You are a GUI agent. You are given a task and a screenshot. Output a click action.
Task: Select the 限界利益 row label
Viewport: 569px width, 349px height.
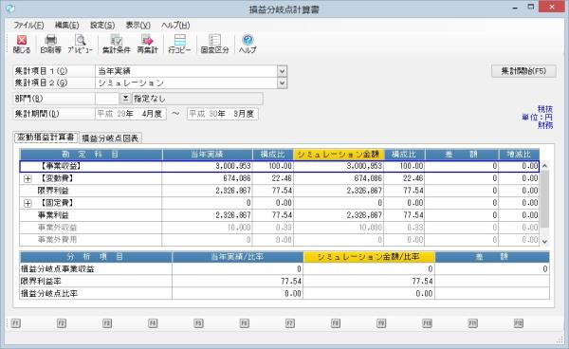tap(53, 191)
